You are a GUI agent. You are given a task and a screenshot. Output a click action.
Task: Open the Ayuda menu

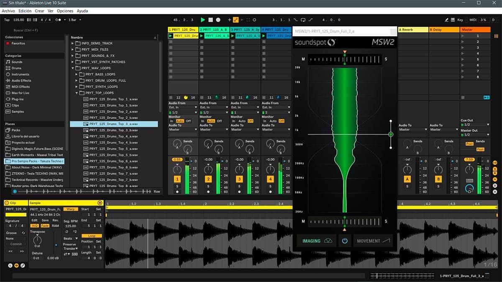(x=82, y=11)
